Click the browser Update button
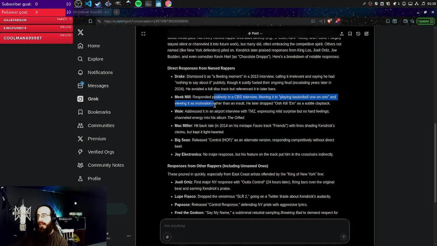This screenshot has height=246, width=437. [x=426, y=21]
